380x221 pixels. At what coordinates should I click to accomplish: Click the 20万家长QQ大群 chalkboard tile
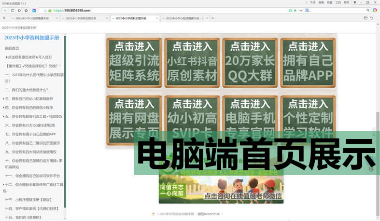coord(250,63)
